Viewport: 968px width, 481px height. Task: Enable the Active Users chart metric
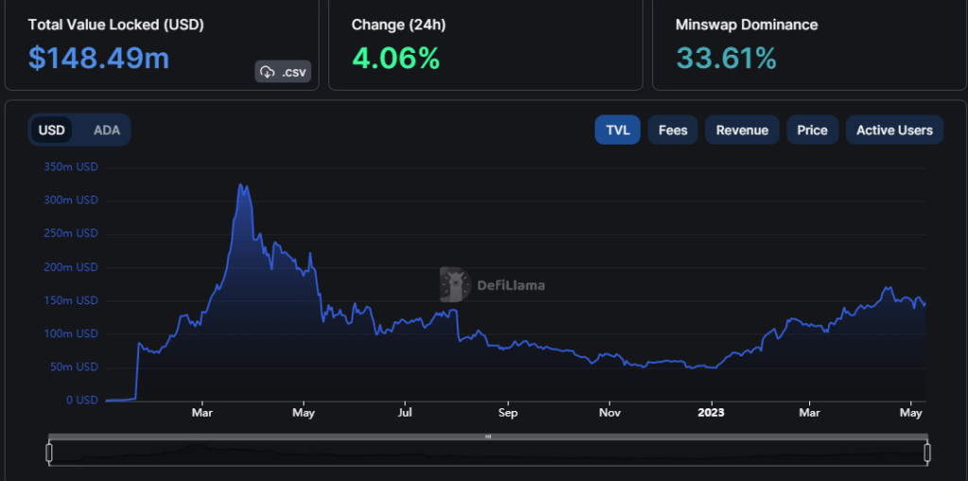[894, 130]
